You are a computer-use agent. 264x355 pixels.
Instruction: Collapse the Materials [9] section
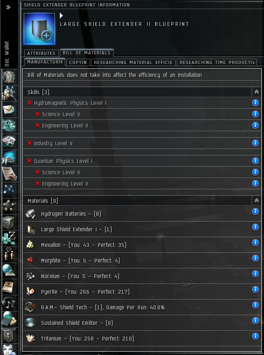tap(256, 201)
